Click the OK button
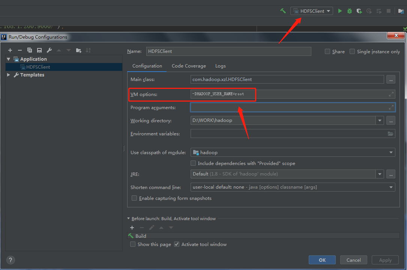The width and height of the screenshot is (407, 270). 322,260
